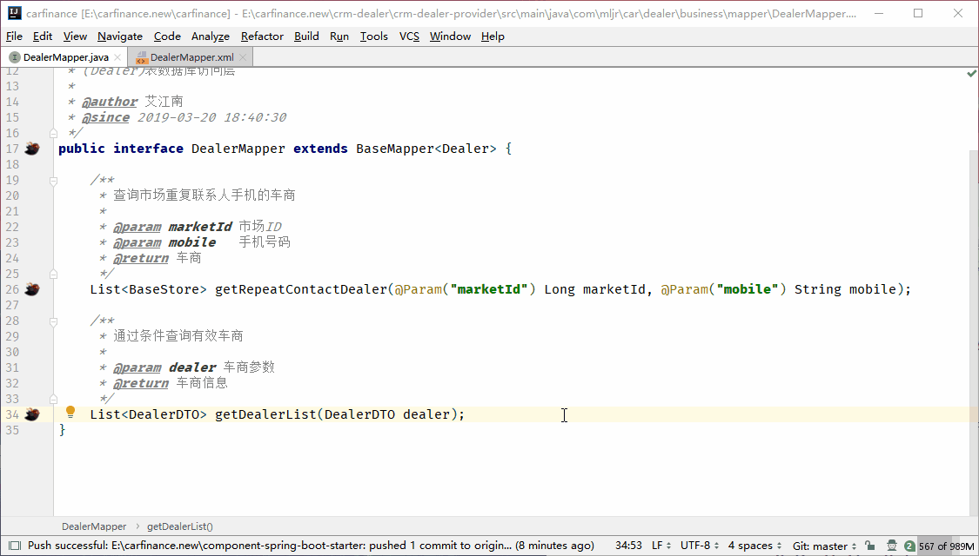Click the green inspection checkmark indicator
Viewport: 979px width, 556px height.
click(x=971, y=75)
